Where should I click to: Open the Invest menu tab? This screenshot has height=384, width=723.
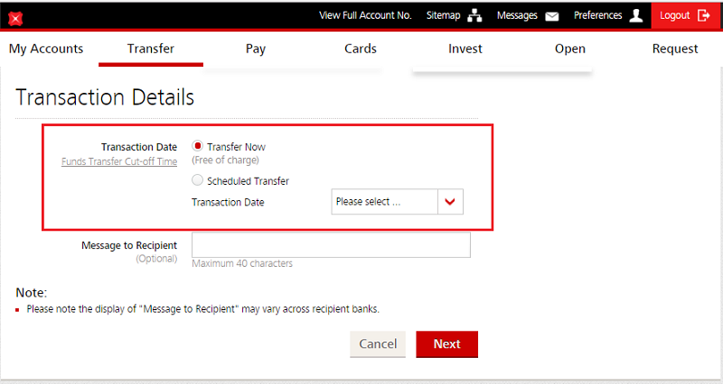[465, 49]
